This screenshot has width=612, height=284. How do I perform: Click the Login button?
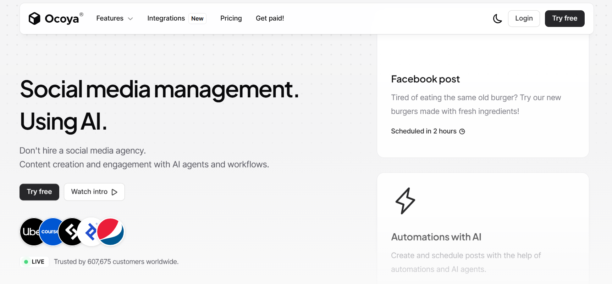[x=524, y=18]
